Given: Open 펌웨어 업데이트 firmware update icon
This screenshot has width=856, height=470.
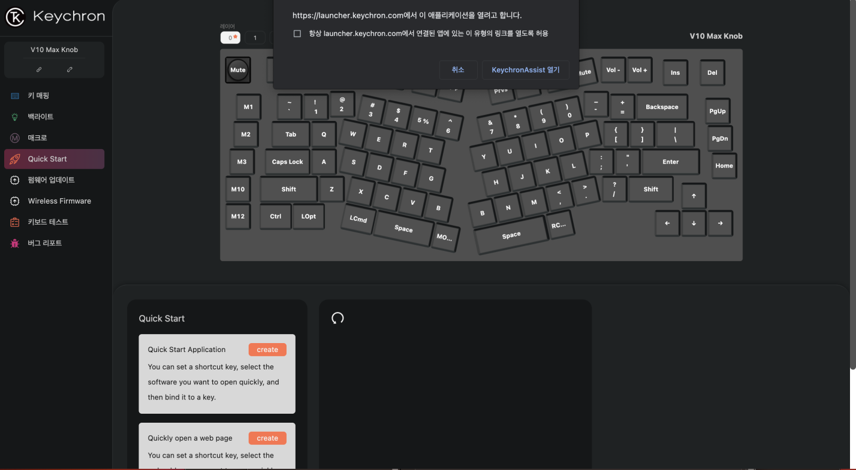Looking at the screenshot, I should 15,180.
